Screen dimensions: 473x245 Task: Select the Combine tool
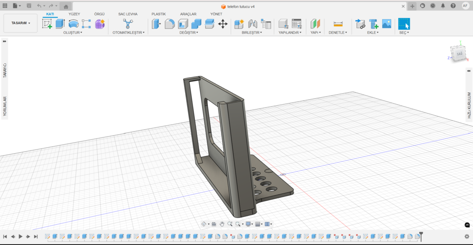pos(196,24)
